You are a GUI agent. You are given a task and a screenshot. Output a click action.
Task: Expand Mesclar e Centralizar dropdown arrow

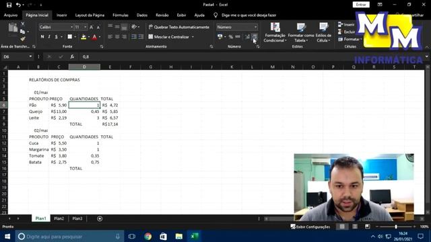click(193, 37)
